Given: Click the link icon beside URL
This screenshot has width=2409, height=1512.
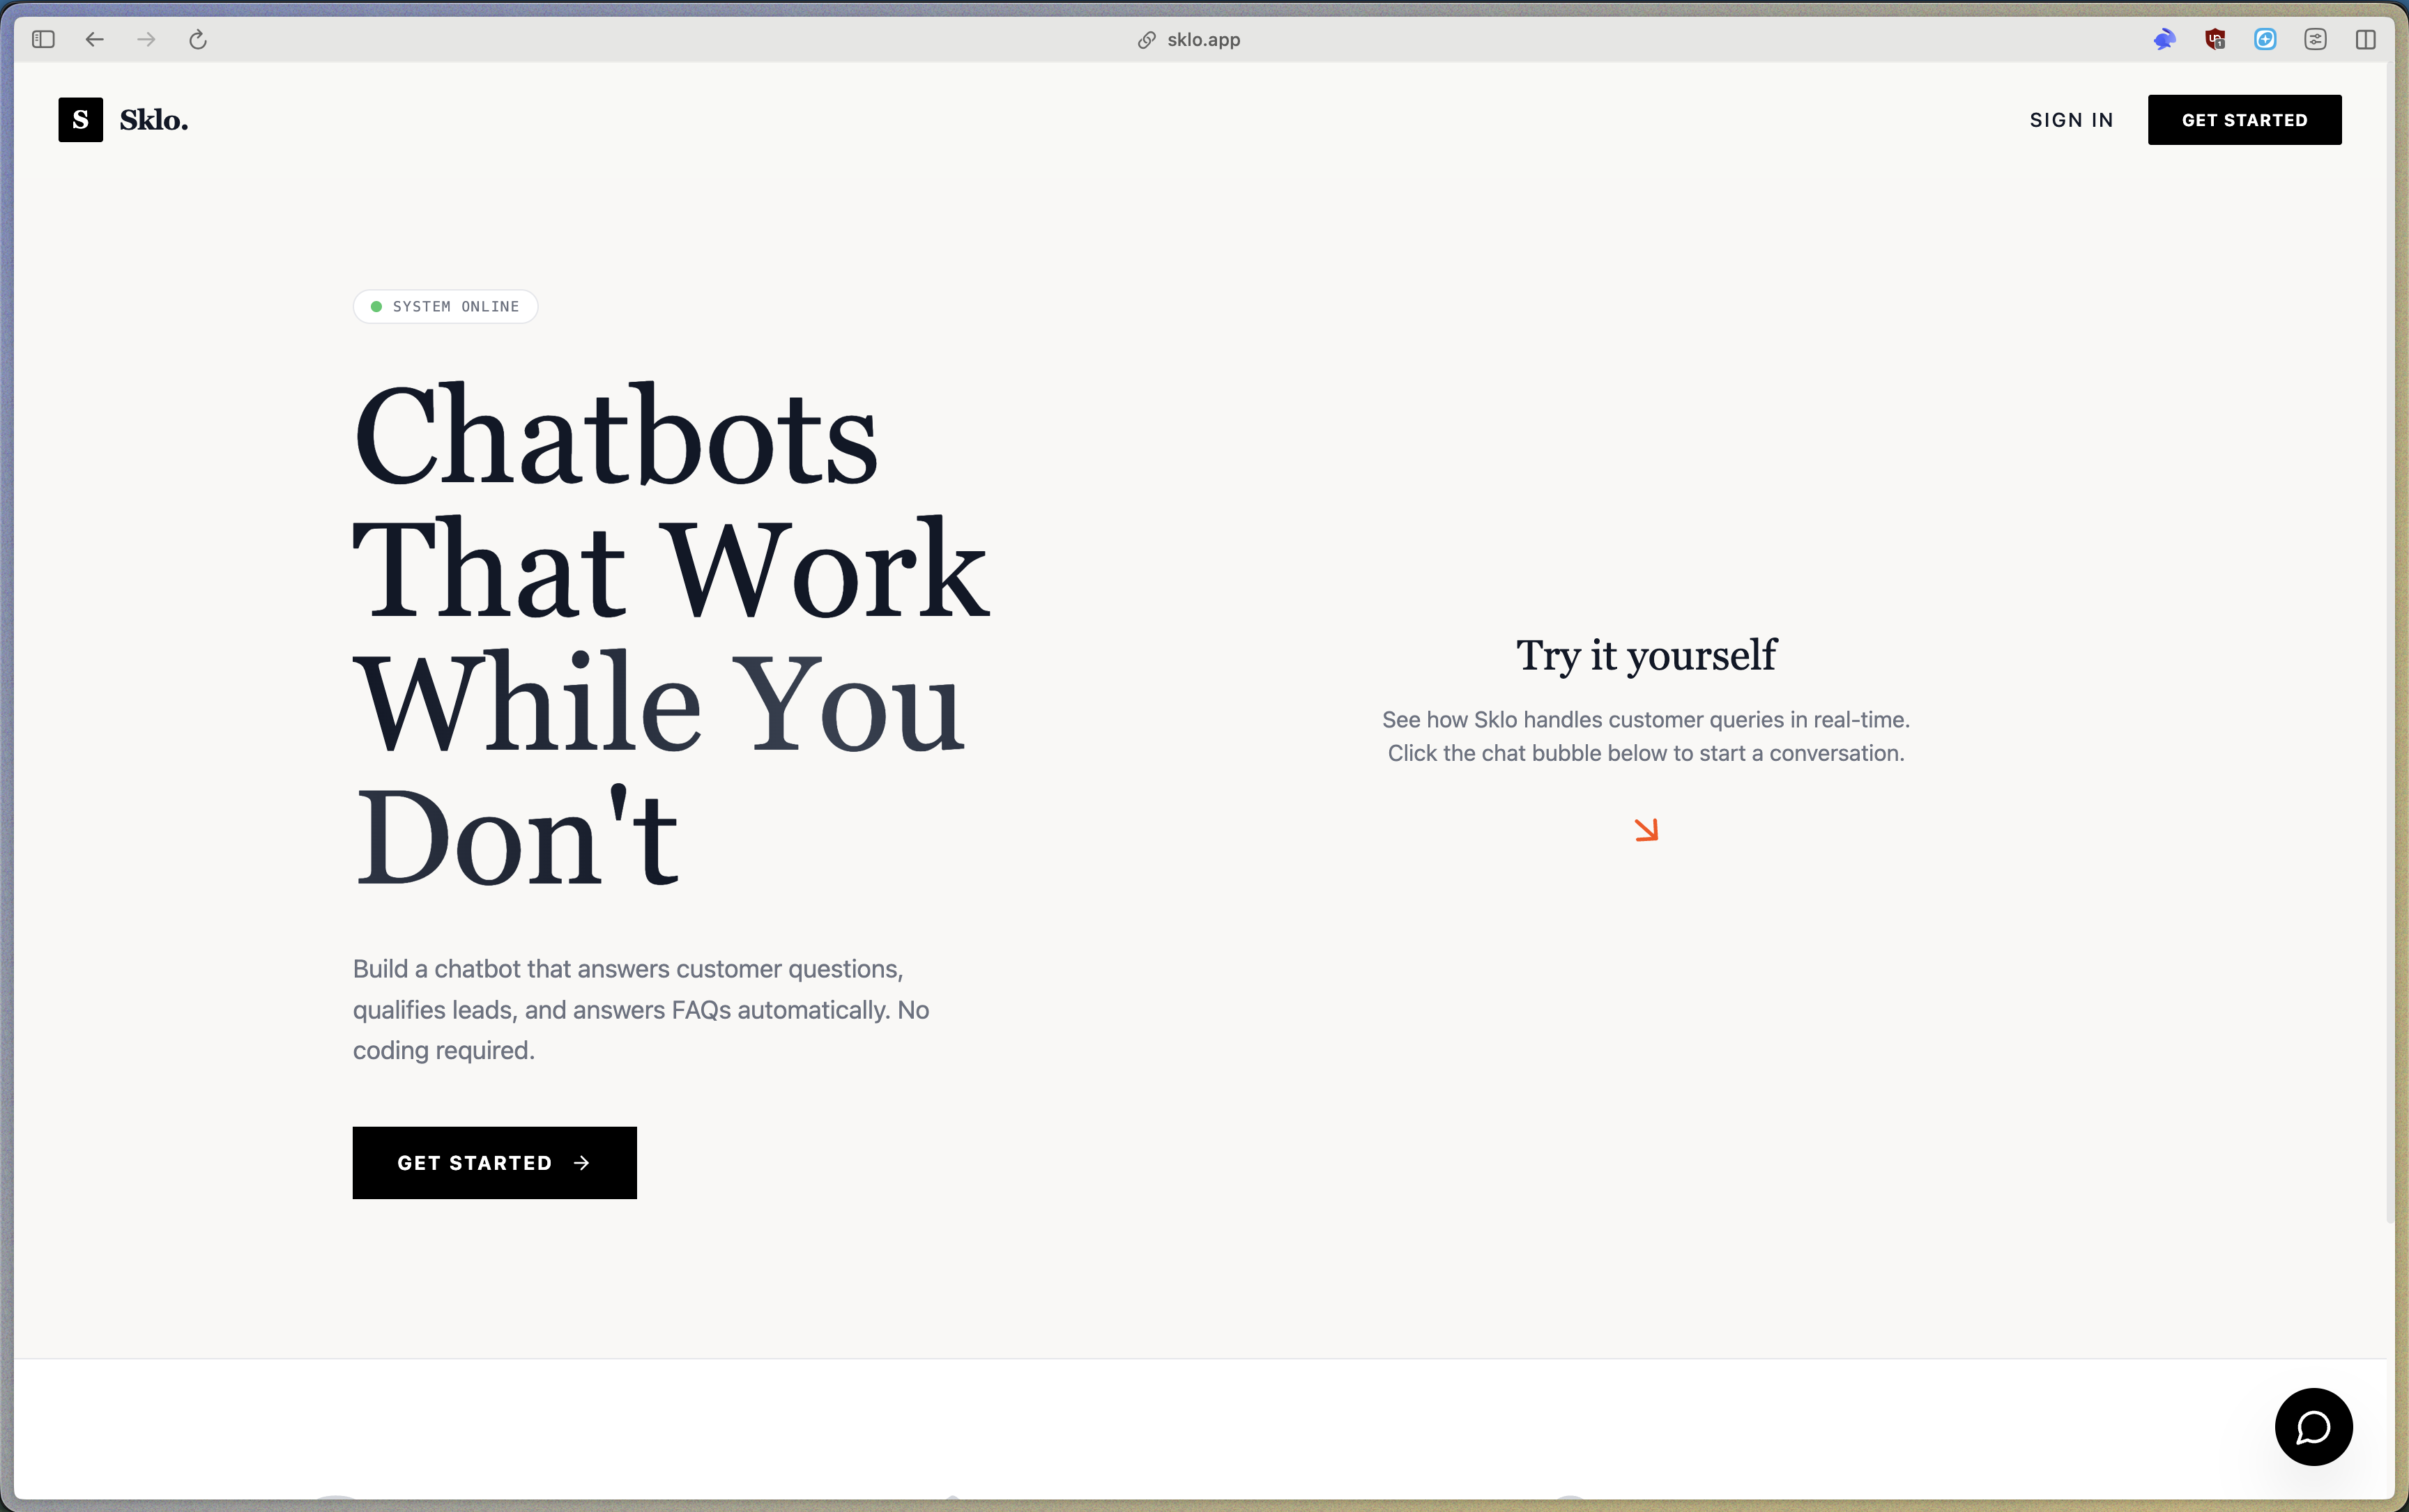Looking at the screenshot, I should 1147,40.
